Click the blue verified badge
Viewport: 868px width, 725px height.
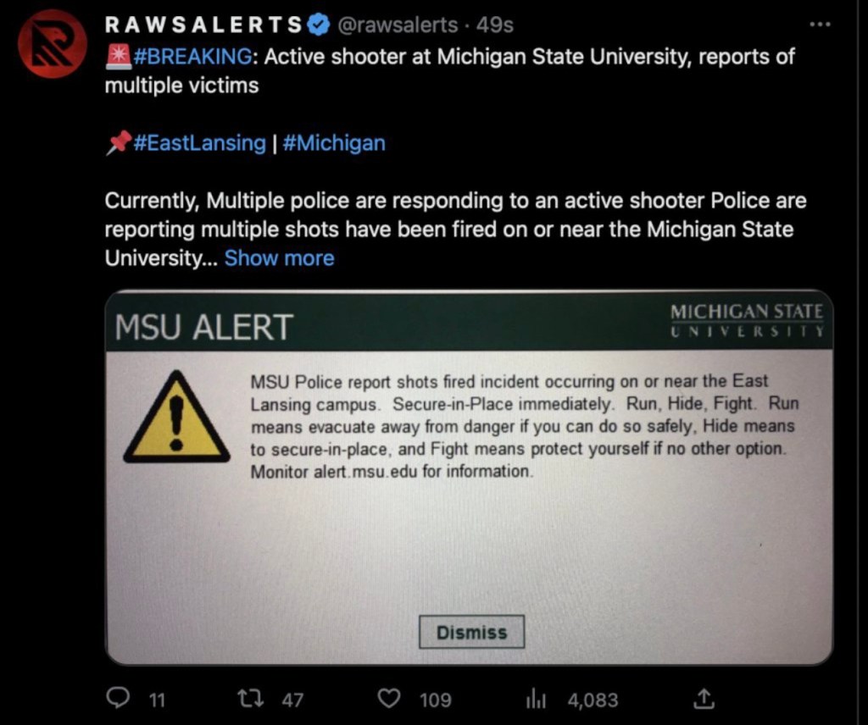point(318,25)
